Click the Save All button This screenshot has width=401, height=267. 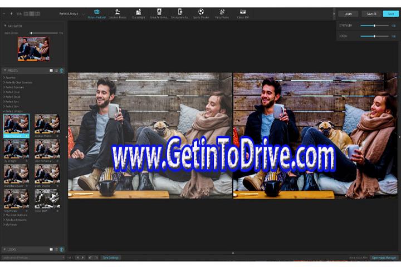coord(371,14)
